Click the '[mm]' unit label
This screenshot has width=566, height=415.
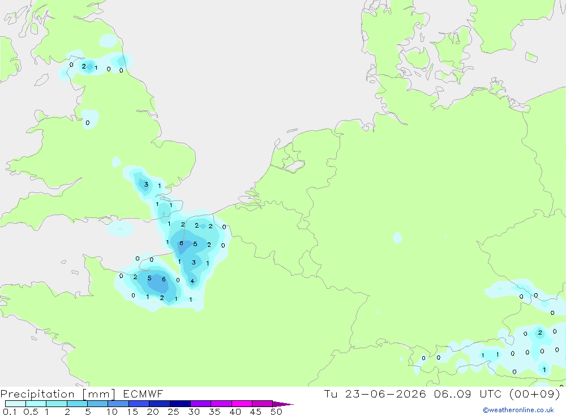coord(98,394)
